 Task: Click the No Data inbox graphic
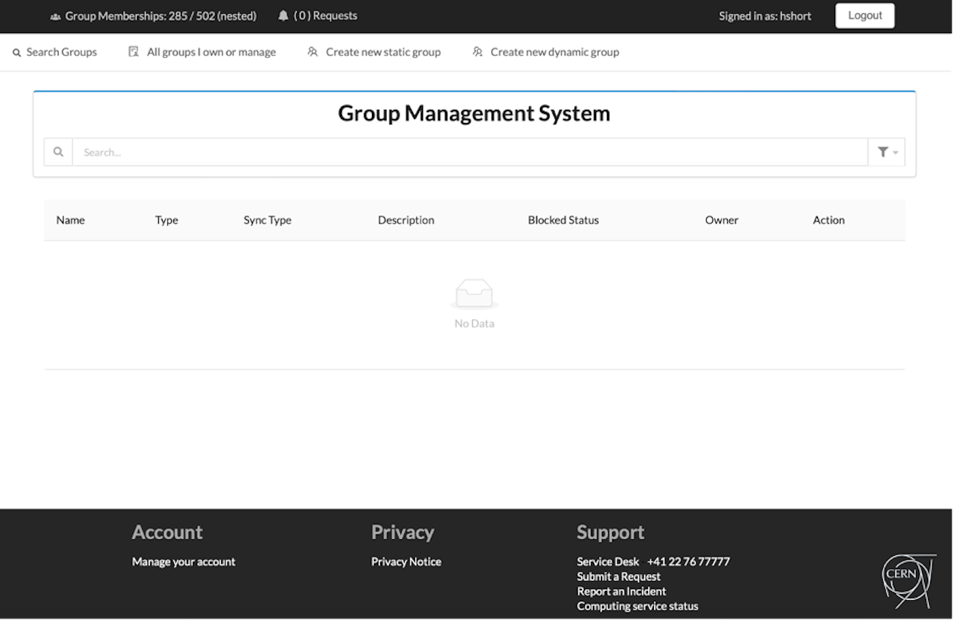click(474, 293)
